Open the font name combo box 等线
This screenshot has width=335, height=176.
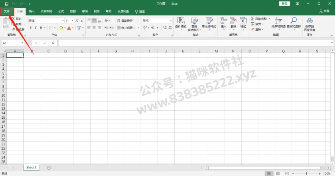(46, 21)
